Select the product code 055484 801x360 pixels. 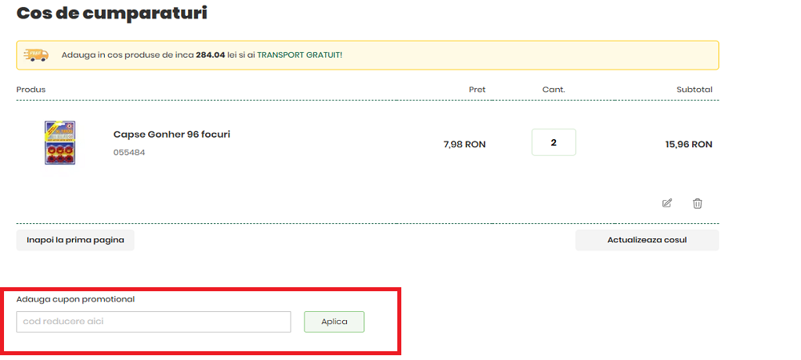pos(129,152)
